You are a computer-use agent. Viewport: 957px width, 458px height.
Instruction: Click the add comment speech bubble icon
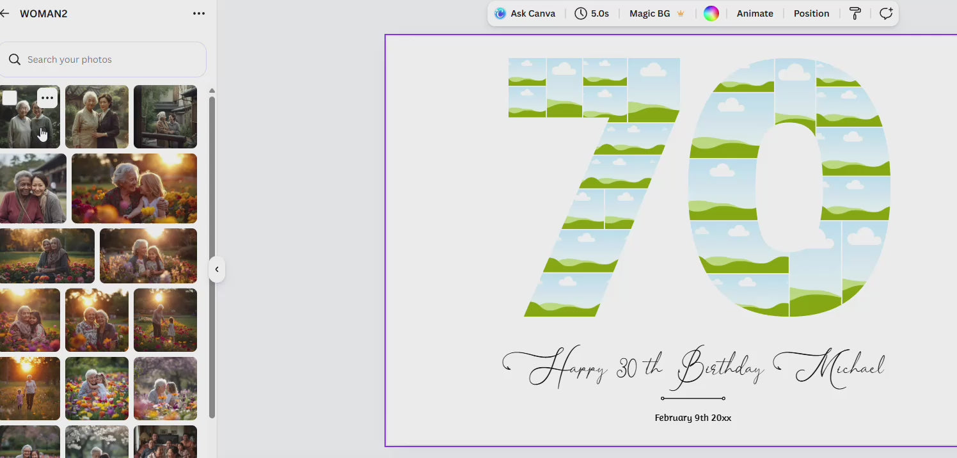(x=885, y=13)
